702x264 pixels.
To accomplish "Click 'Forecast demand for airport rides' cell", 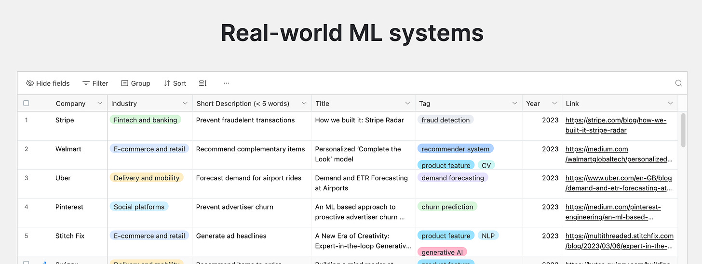I will click(x=252, y=184).
